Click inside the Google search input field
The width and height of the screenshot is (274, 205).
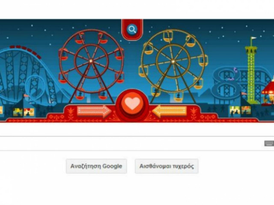pos(132,143)
